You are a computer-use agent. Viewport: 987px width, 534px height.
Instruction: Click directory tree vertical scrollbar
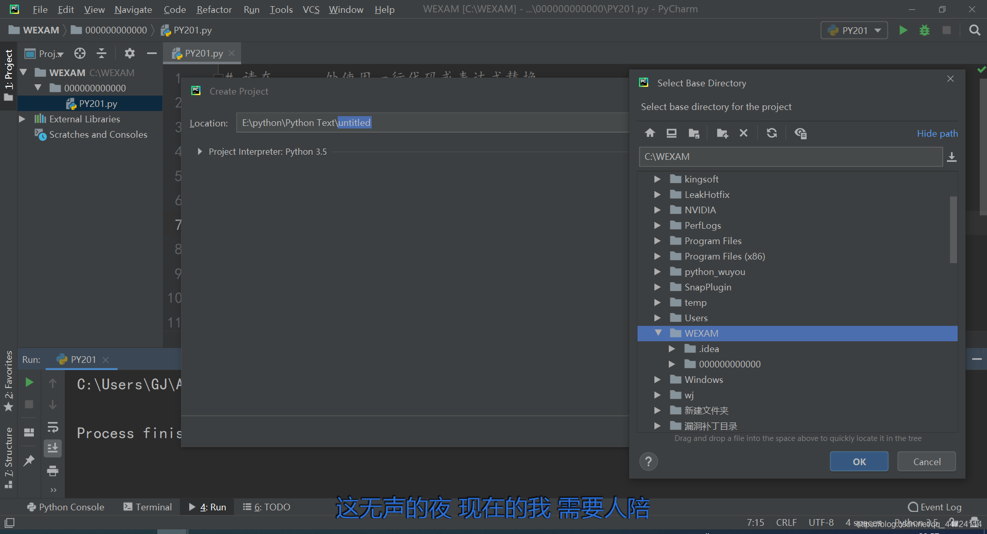pyautogui.click(x=953, y=229)
